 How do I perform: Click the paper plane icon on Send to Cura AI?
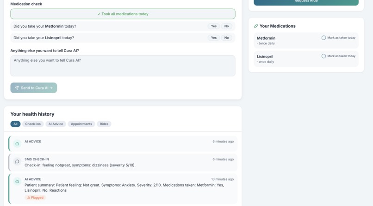pos(17,88)
